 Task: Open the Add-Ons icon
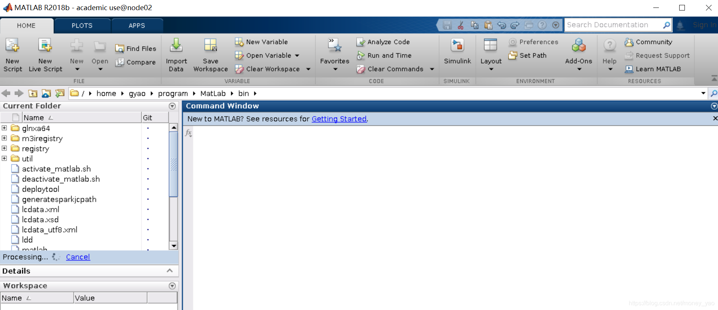coord(578,46)
